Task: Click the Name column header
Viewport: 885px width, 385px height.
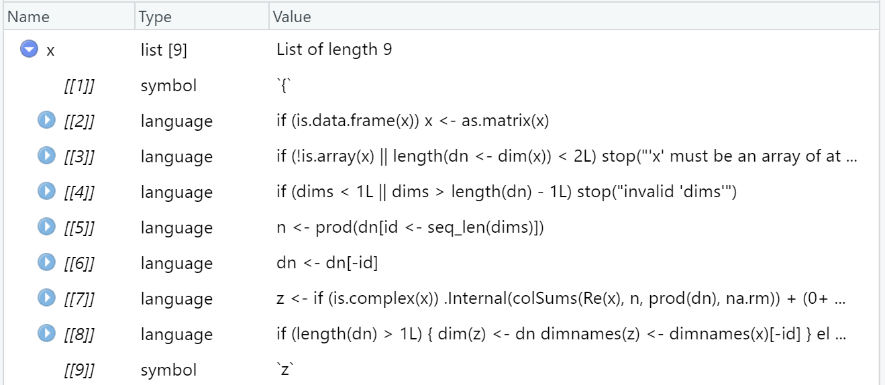Action: (x=28, y=17)
